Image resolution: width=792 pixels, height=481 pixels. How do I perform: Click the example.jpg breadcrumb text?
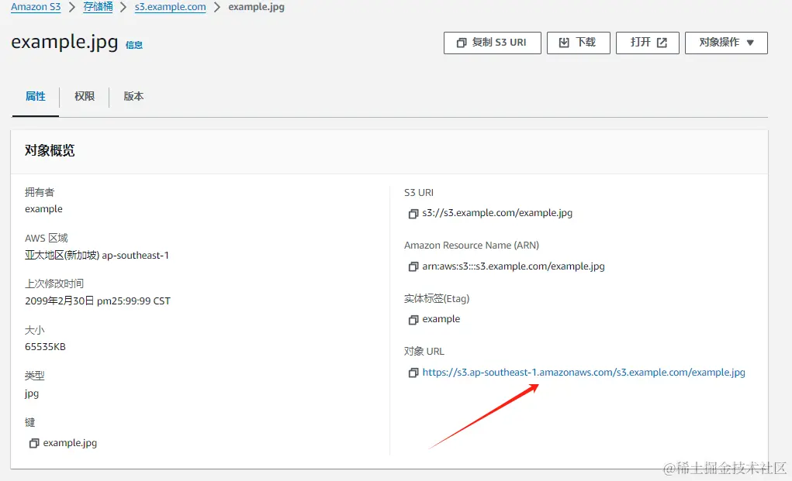257,7
